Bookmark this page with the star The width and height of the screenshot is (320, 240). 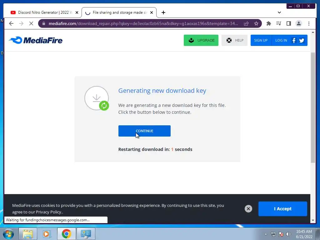click(256, 23)
